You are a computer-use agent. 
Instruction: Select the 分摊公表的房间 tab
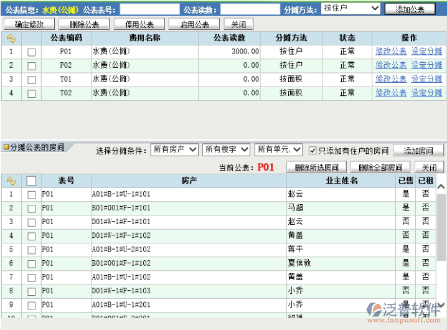point(36,147)
